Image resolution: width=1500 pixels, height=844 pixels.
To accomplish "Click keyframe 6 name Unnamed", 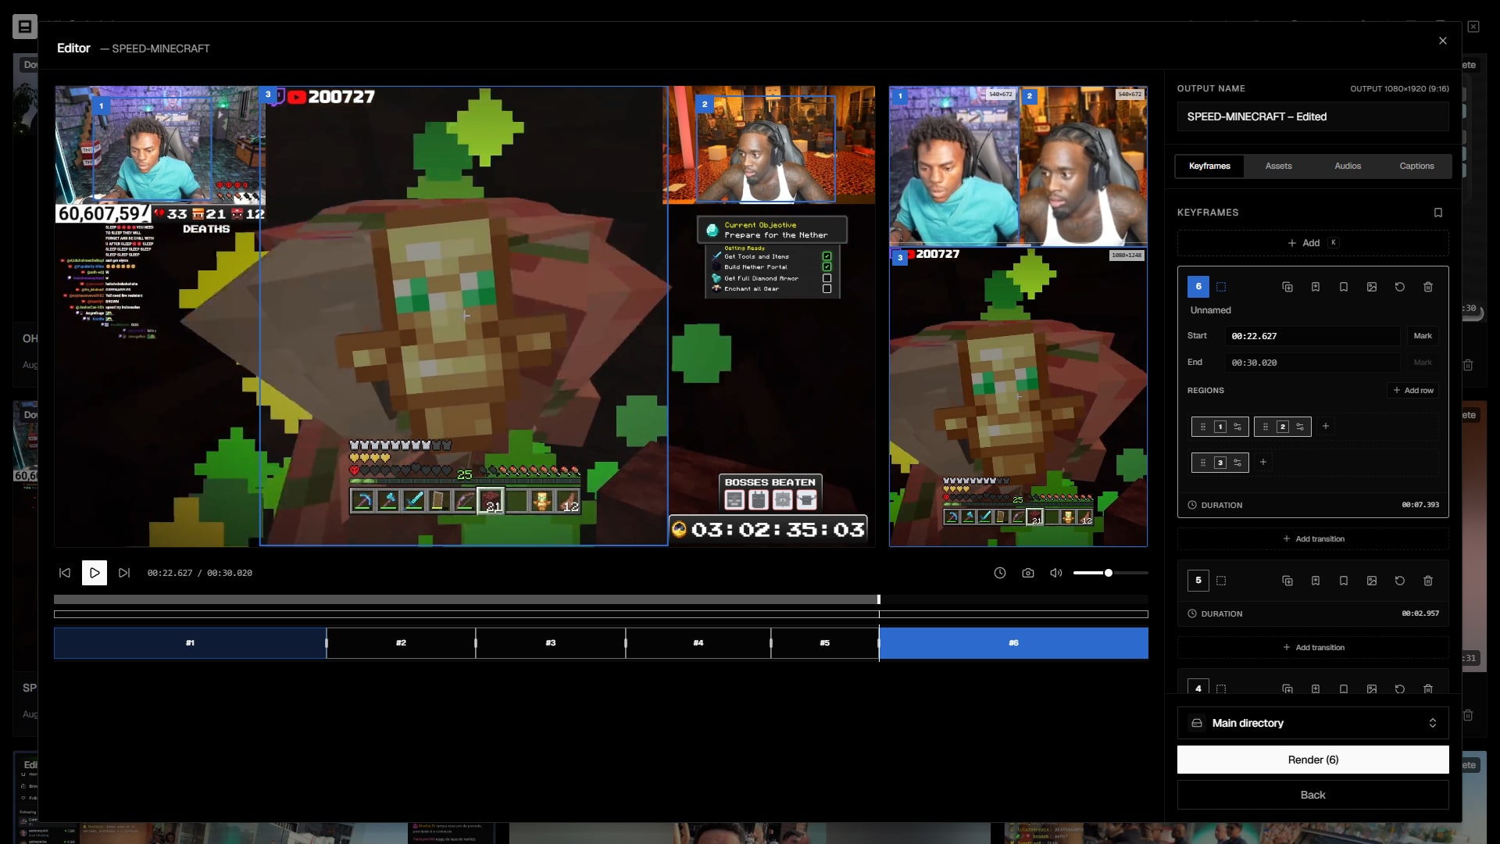I will pyautogui.click(x=1210, y=310).
